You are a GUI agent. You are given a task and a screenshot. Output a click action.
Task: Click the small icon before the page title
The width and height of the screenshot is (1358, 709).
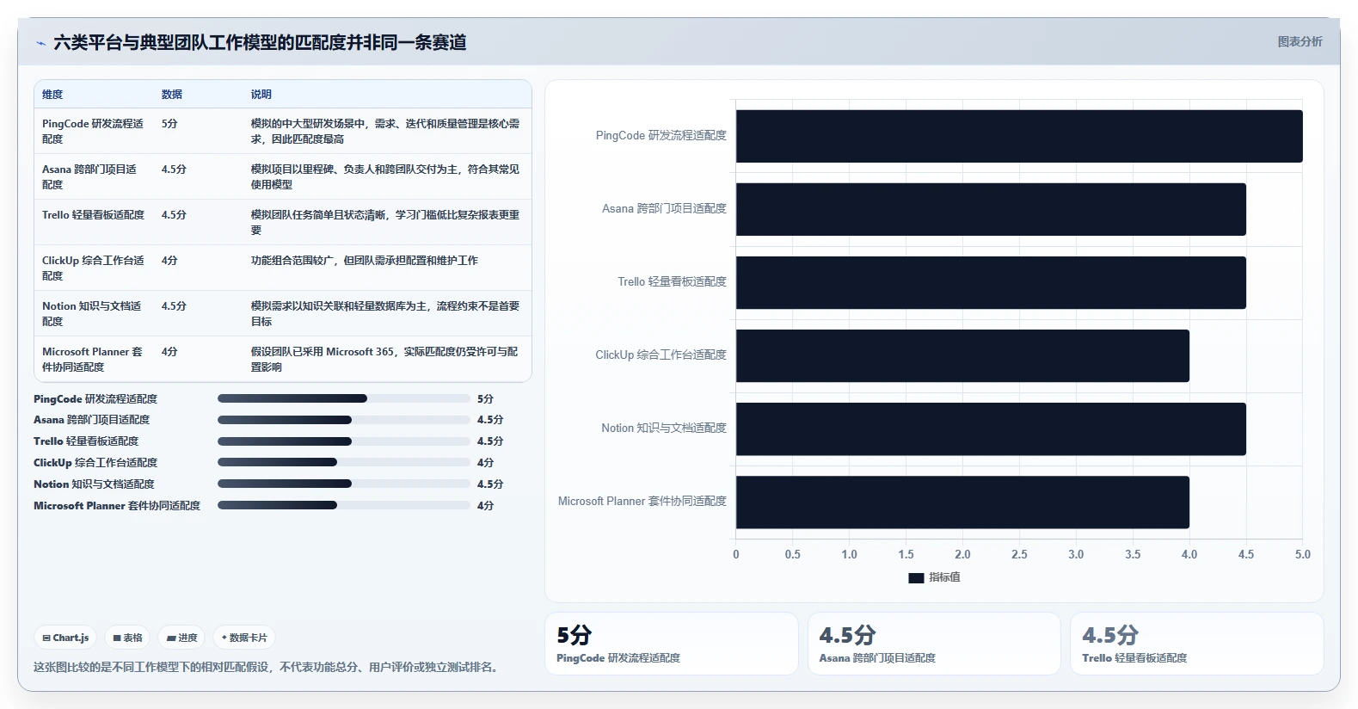coord(40,43)
